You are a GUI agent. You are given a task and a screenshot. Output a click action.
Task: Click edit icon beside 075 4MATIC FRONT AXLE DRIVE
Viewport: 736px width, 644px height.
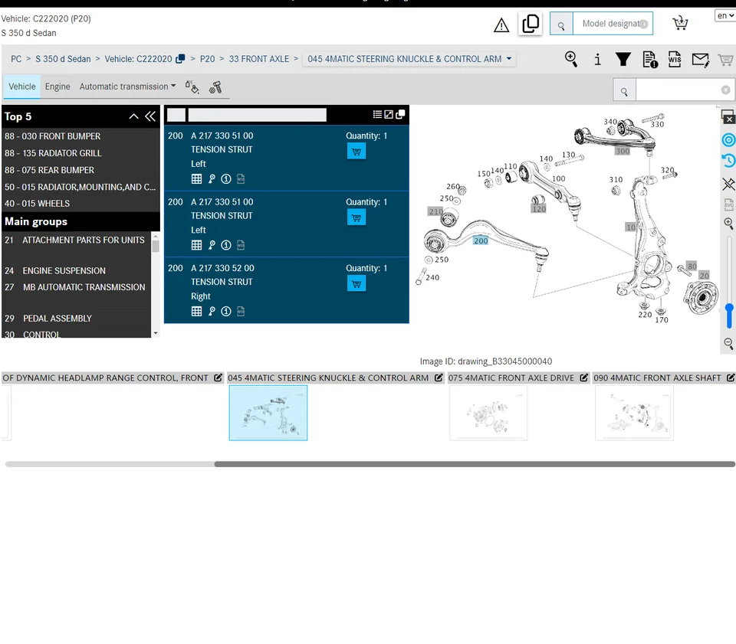click(584, 378)
